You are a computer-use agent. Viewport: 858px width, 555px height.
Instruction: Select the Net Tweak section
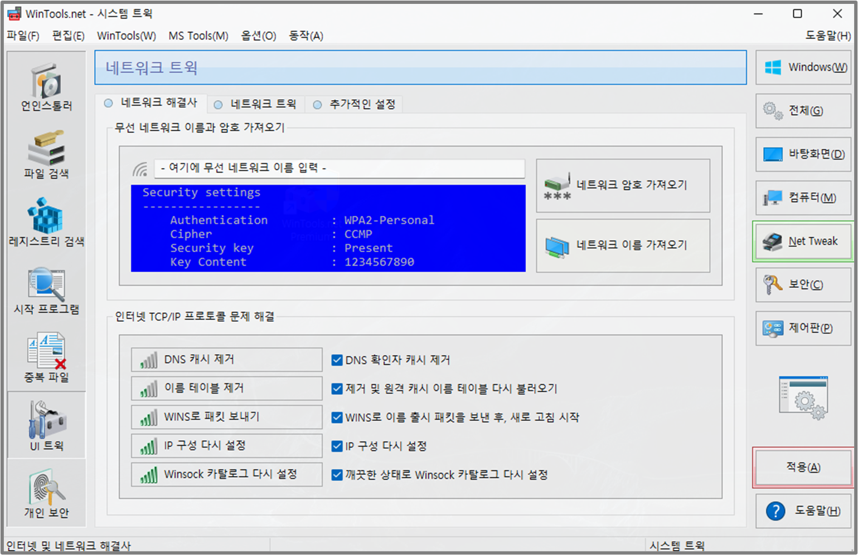pyautogui.click(x=803, y=241)
